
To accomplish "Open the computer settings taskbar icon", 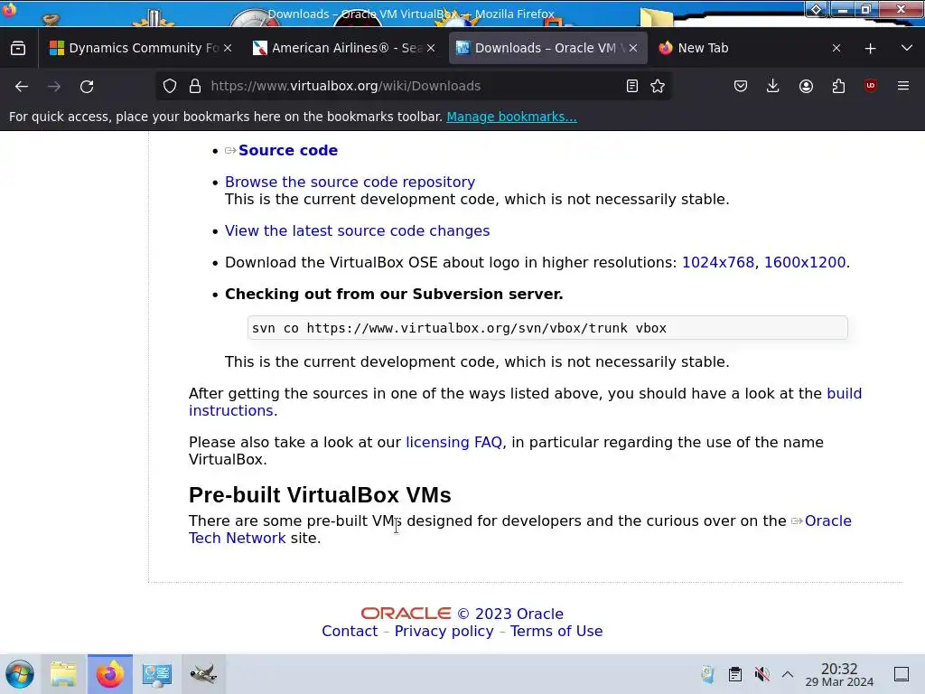I will (x=157, y=674).
